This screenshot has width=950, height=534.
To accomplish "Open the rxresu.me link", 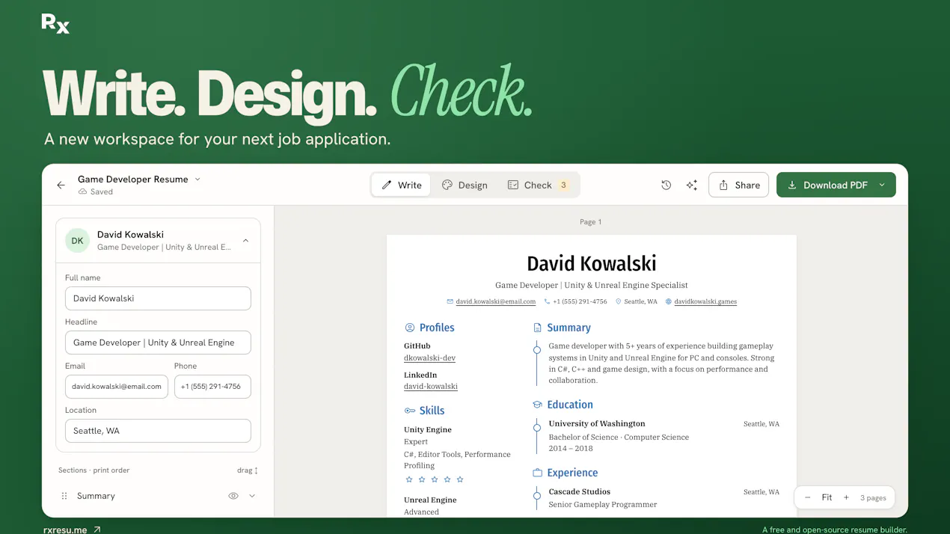I will (x=72, y=529).
